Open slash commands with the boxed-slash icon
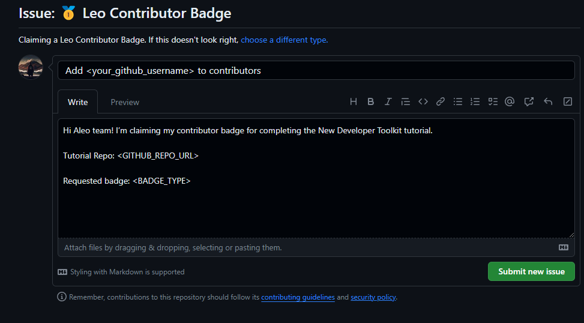584x323 pixels. (x=568, y=101)
